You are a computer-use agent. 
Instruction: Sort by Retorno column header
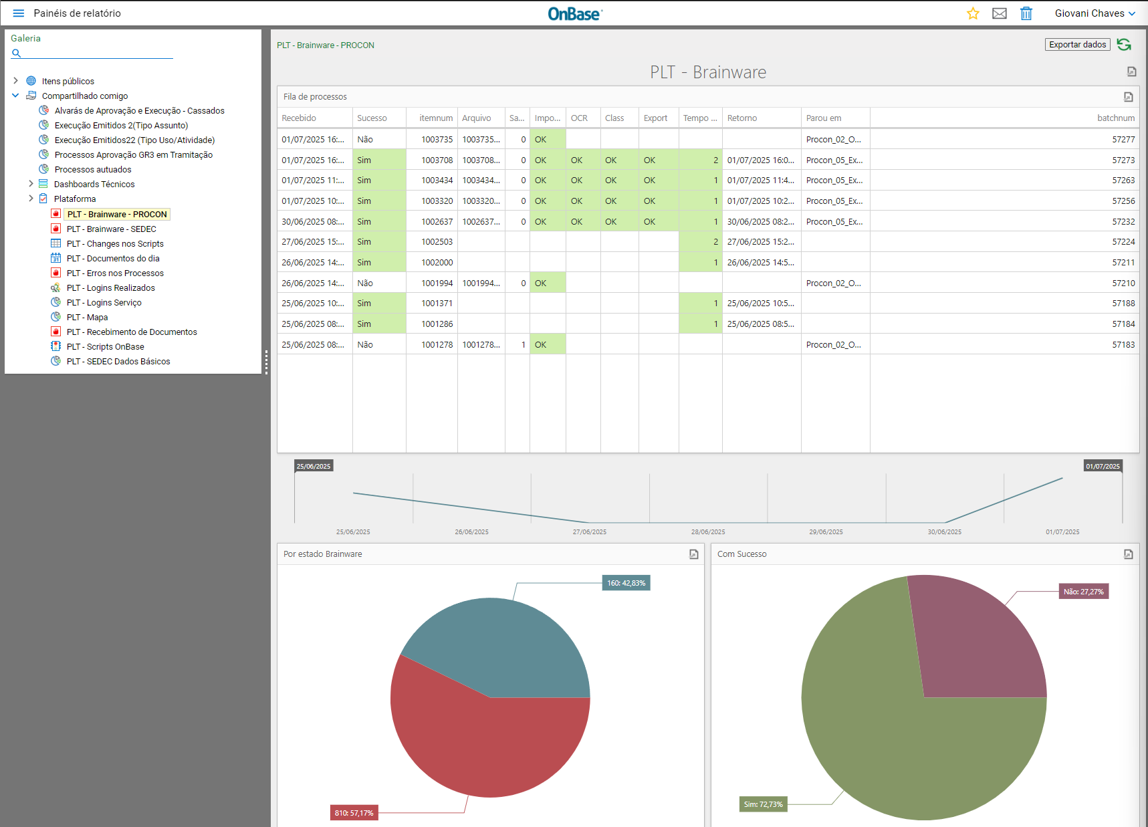pos(762,118)
